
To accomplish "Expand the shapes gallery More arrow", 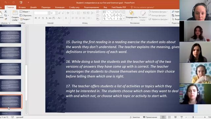I will tap(124, 19).
